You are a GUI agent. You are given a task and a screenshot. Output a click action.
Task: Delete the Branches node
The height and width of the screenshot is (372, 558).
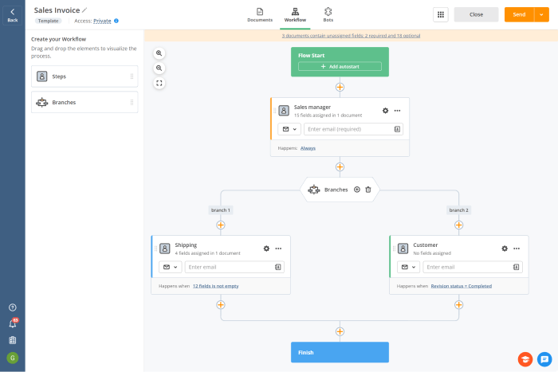(368, 190)
